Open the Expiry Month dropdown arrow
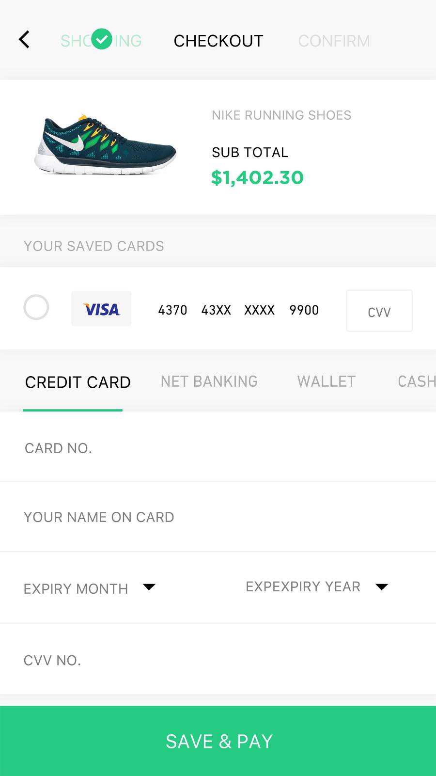 [x=149, y=587]
